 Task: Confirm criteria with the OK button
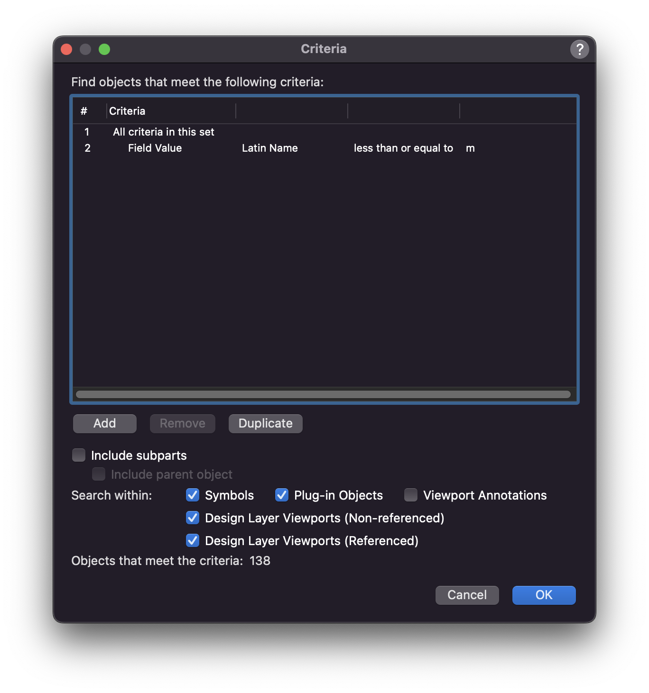[x=544, y=595]
